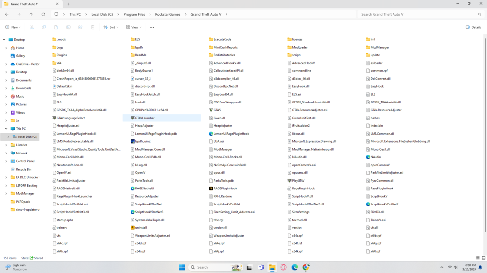Screen dimensions: 487x273
Task: Open the Sort dropdown
Action: (111, 27)
